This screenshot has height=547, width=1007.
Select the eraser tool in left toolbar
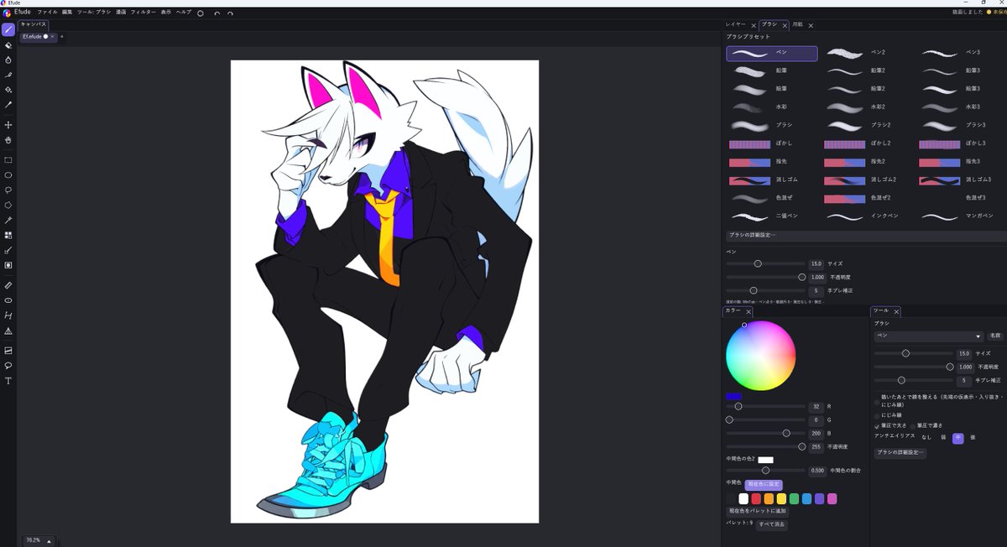click(8, 45)
